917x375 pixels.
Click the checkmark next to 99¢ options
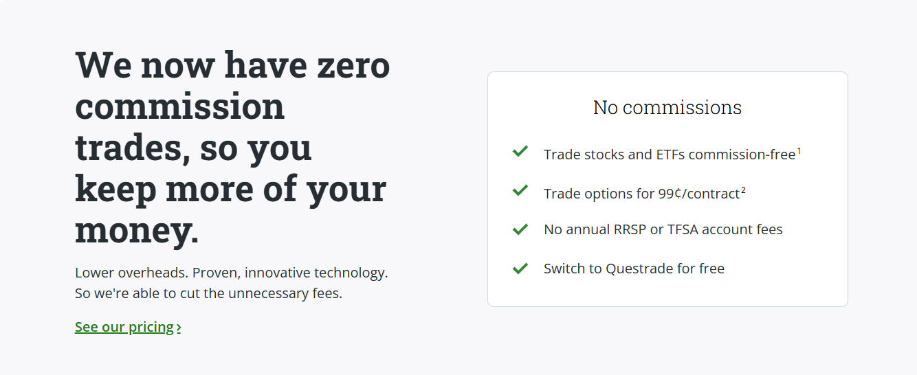point(520,191)
